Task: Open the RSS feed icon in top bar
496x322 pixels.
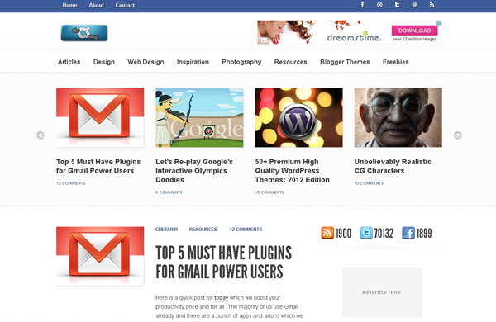Action: (x=432, y=5)
